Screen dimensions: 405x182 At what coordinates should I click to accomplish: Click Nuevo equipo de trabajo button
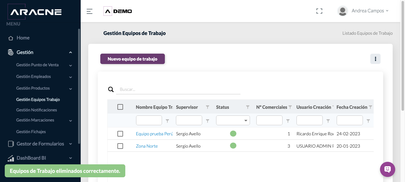[133, 59]
